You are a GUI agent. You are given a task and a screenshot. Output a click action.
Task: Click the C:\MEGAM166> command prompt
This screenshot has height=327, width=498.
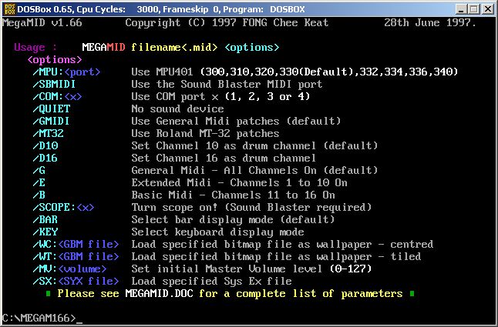39,318
